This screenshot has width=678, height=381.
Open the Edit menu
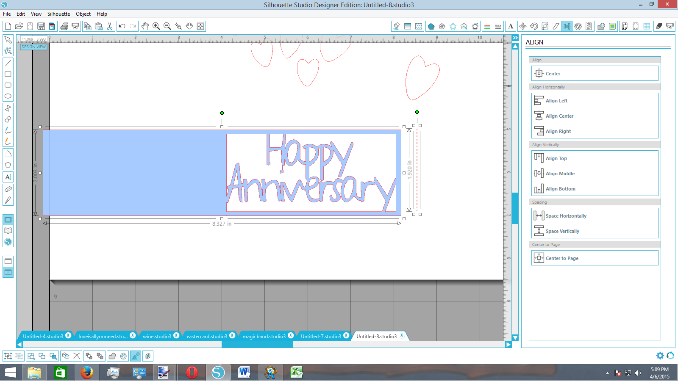click(21, 14)
